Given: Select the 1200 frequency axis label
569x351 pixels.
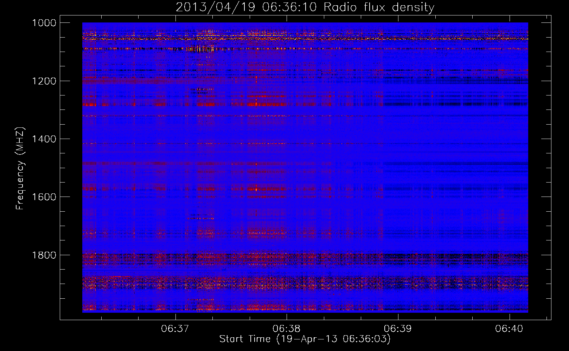Looking at the screenshot, I should [44, 81].
